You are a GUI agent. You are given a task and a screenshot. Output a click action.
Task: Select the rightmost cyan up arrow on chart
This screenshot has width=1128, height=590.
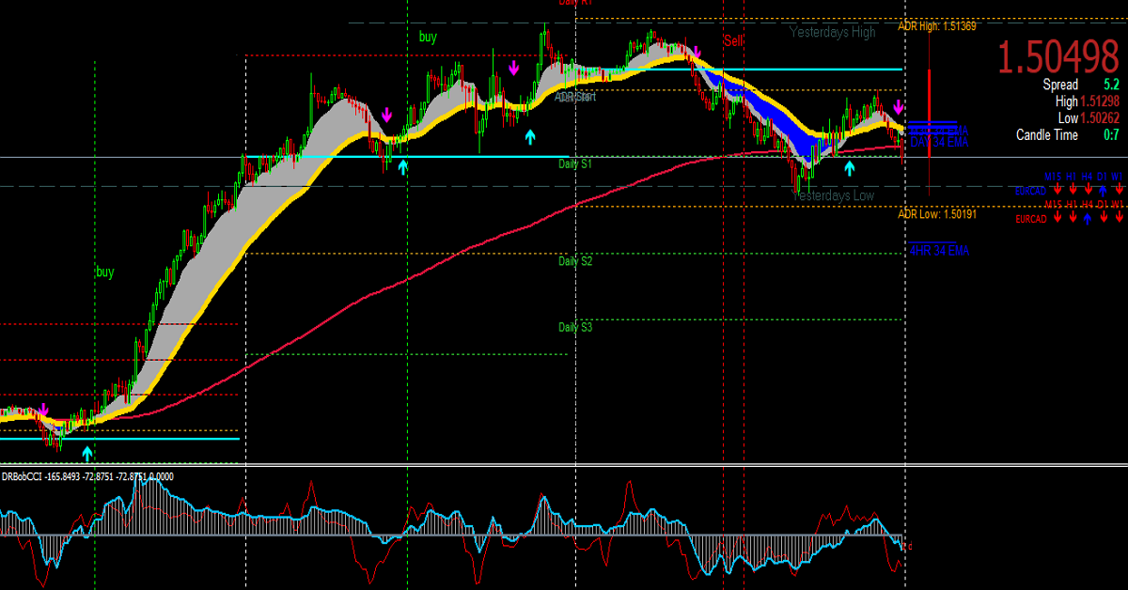pyautogui.click(x=850, y=168)
